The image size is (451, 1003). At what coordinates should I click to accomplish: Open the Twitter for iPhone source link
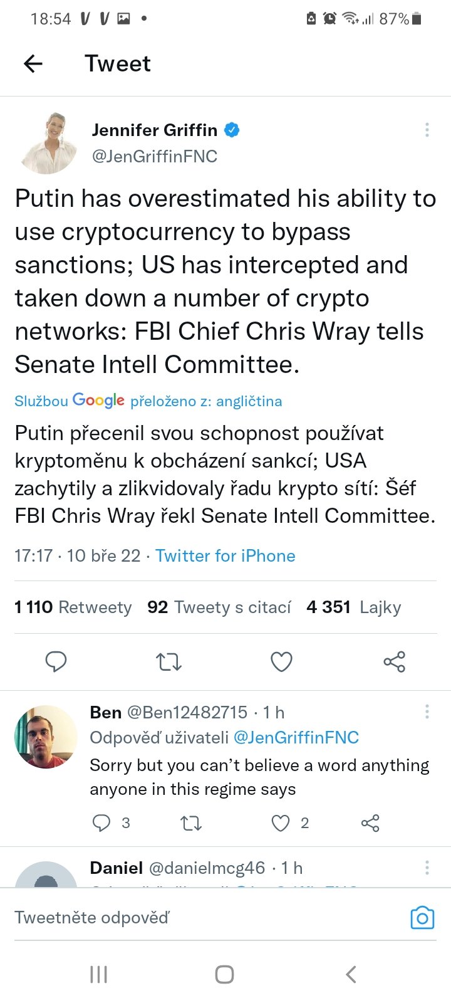click(x=225, y=555)
